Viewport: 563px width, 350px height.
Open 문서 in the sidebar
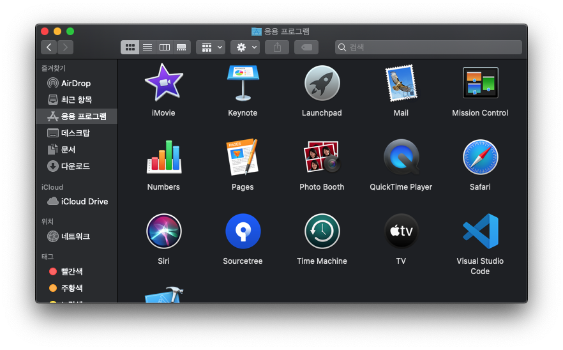(77, 149)
